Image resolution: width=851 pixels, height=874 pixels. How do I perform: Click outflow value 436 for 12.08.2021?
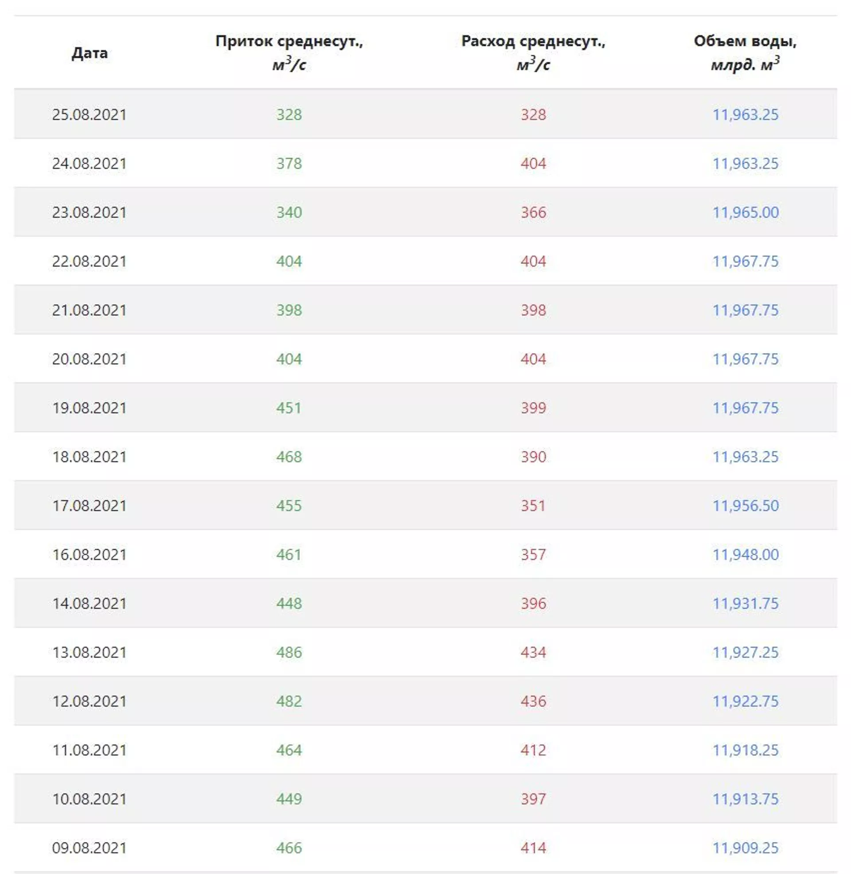[x=533, y=702]
